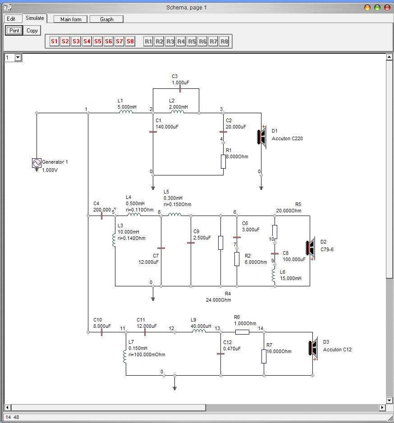Click the R7 toolbar button
Image resolution: width=394 pixels, height=423 pixels.
click(x=213, y=41)
